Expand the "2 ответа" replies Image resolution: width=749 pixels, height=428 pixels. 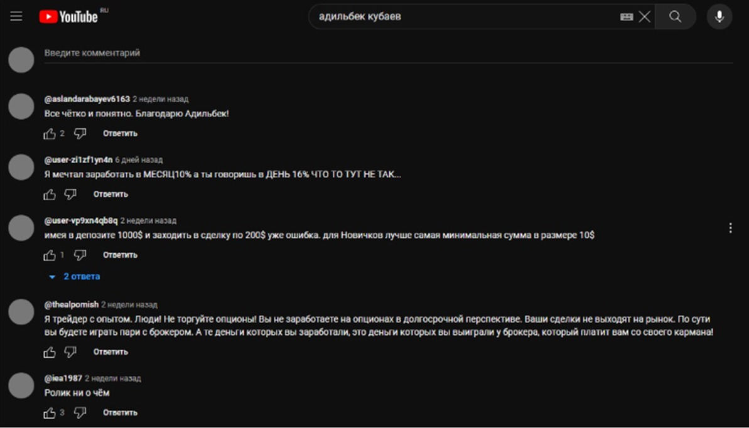pyautogui.click(x=75, y=277)
